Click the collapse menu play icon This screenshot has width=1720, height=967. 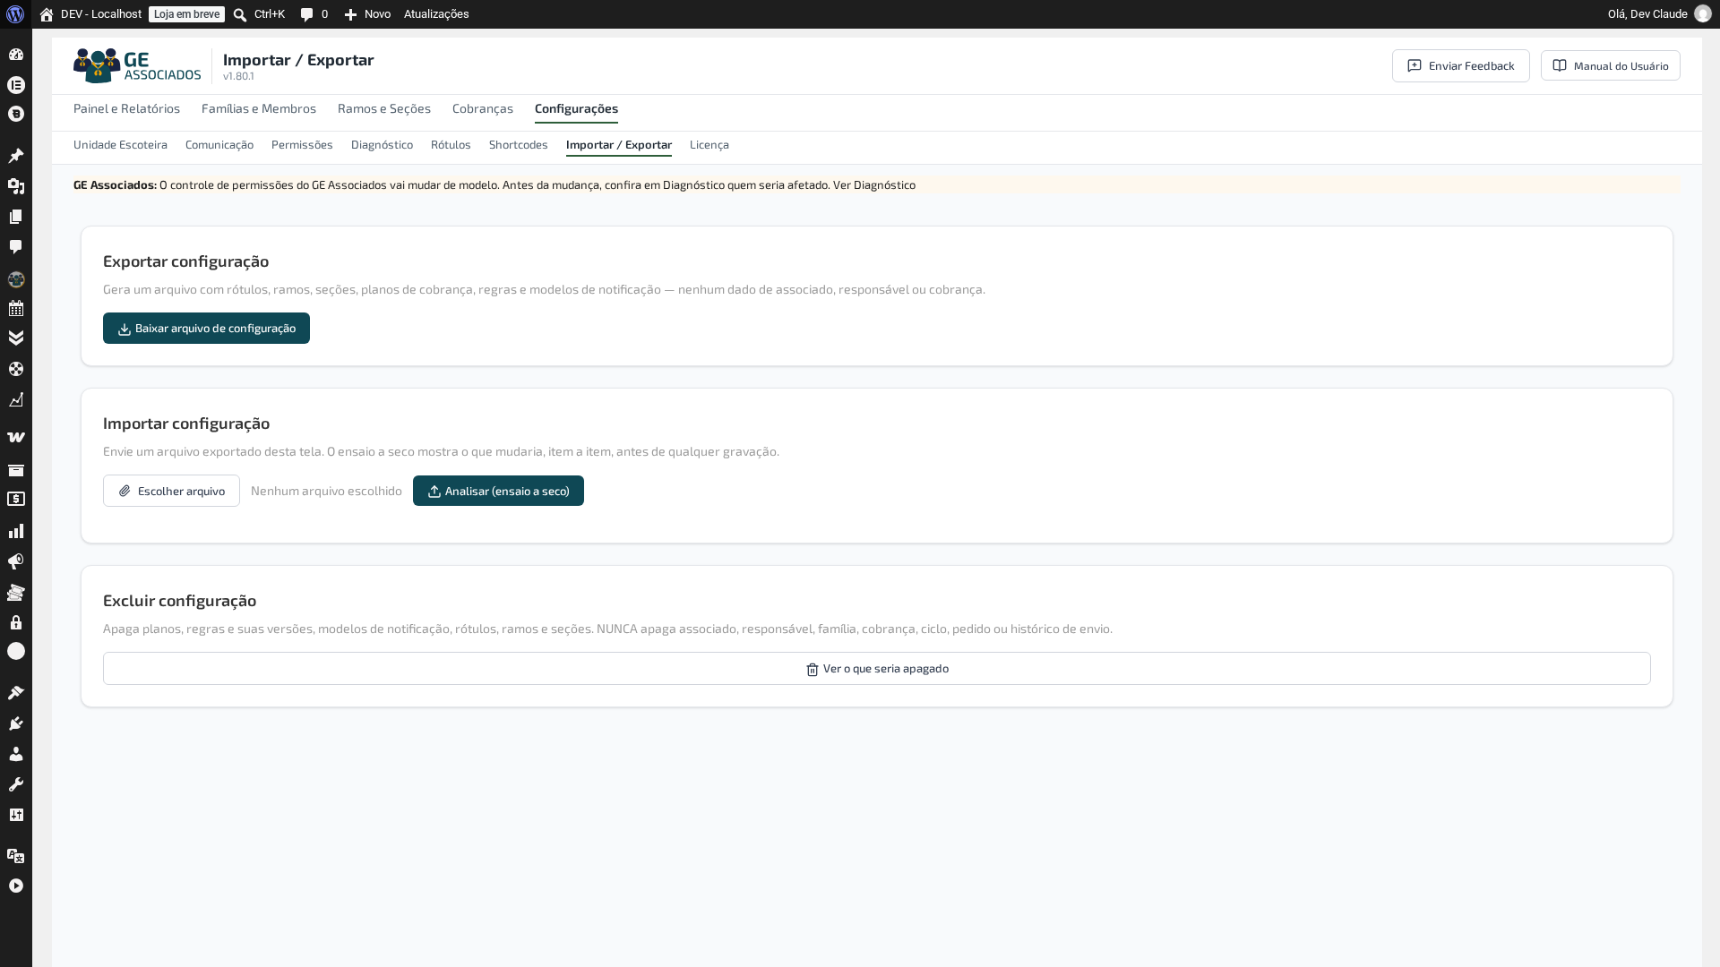(16, 886)
